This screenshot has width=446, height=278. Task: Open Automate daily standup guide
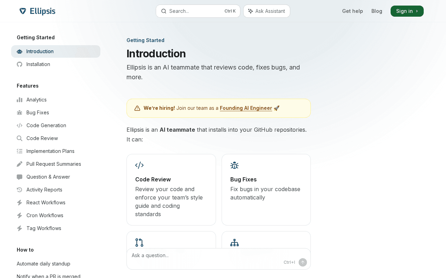(x=56, y=264)
